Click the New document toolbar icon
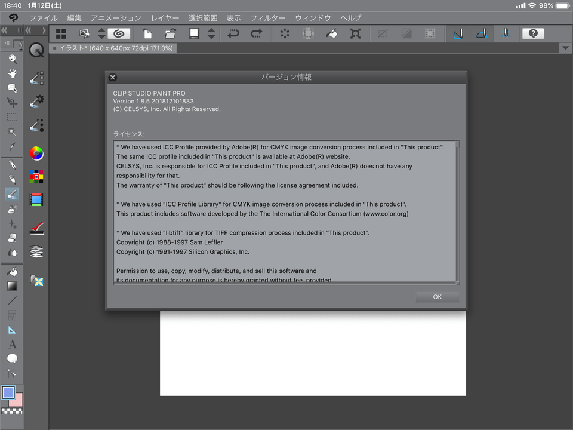This screenshot has width=573, height=430. pyautogui.click(x=147, y=33)
